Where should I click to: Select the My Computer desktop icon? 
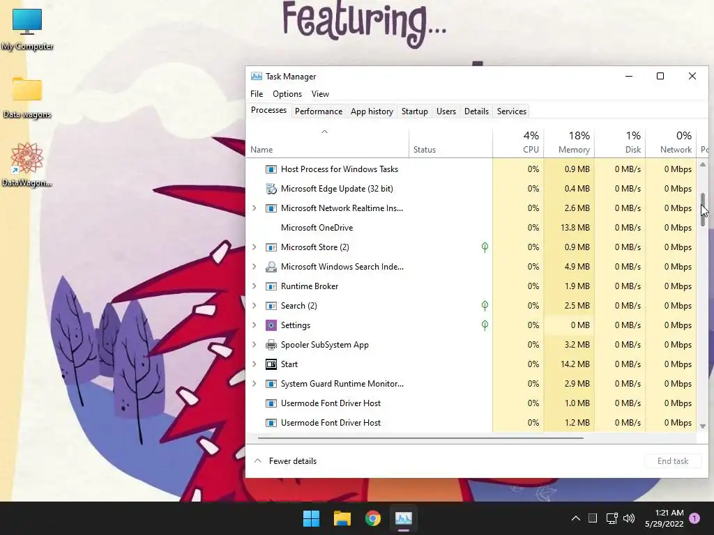point(27,30)
